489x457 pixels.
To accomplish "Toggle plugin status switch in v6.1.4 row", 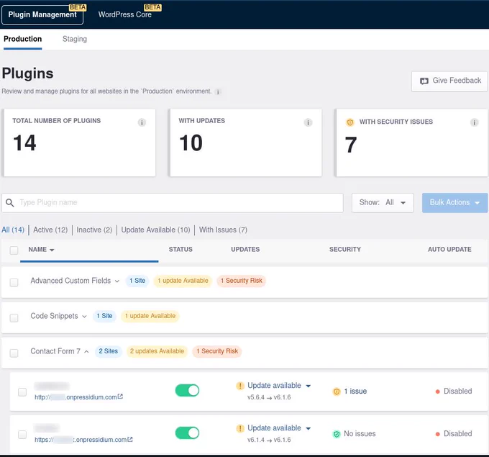I will pos(187,433).
